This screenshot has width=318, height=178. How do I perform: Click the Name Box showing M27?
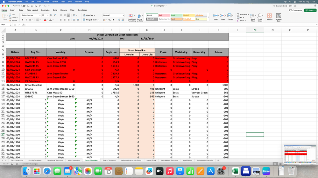tap(5, 25)
